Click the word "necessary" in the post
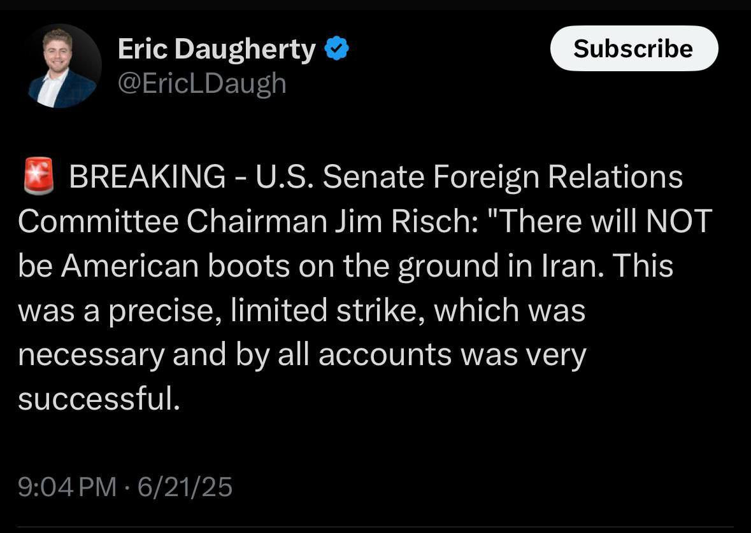 point(91,355)
